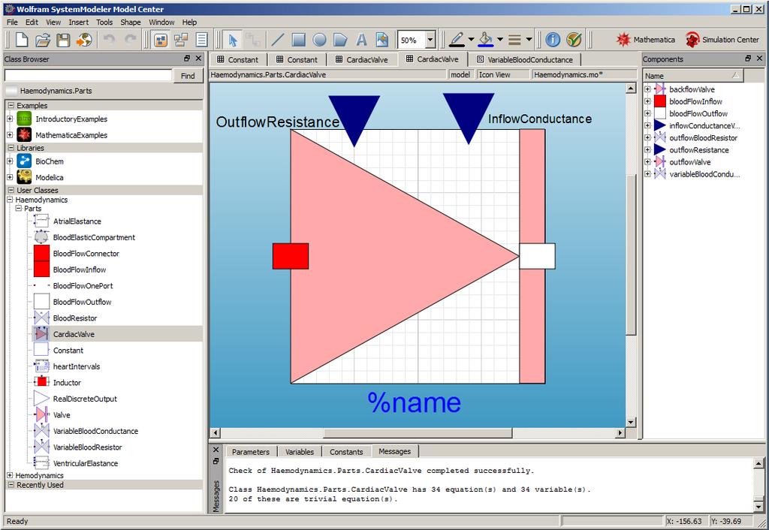Open the Edit menu

32,22
